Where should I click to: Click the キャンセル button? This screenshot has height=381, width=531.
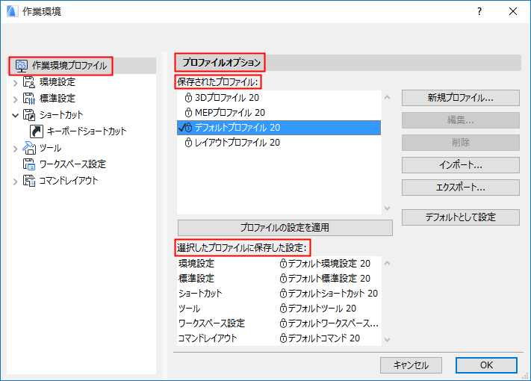click(x=411, y=365)
